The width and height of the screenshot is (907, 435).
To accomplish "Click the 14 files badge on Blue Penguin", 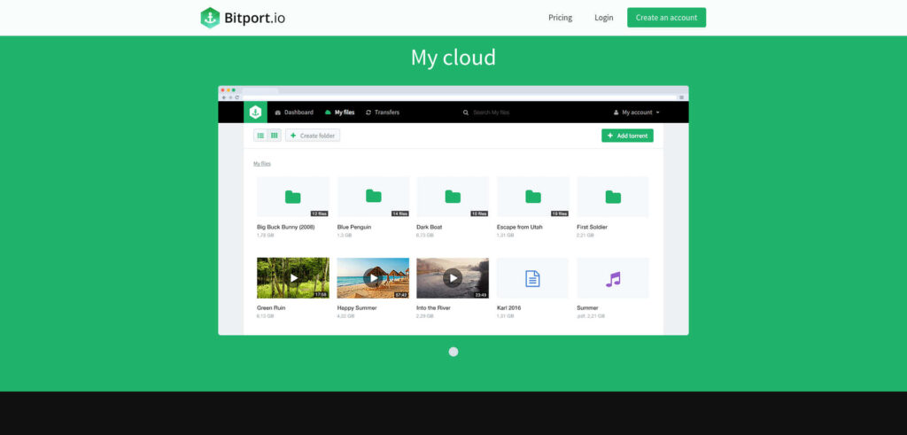I will (399, 214).
